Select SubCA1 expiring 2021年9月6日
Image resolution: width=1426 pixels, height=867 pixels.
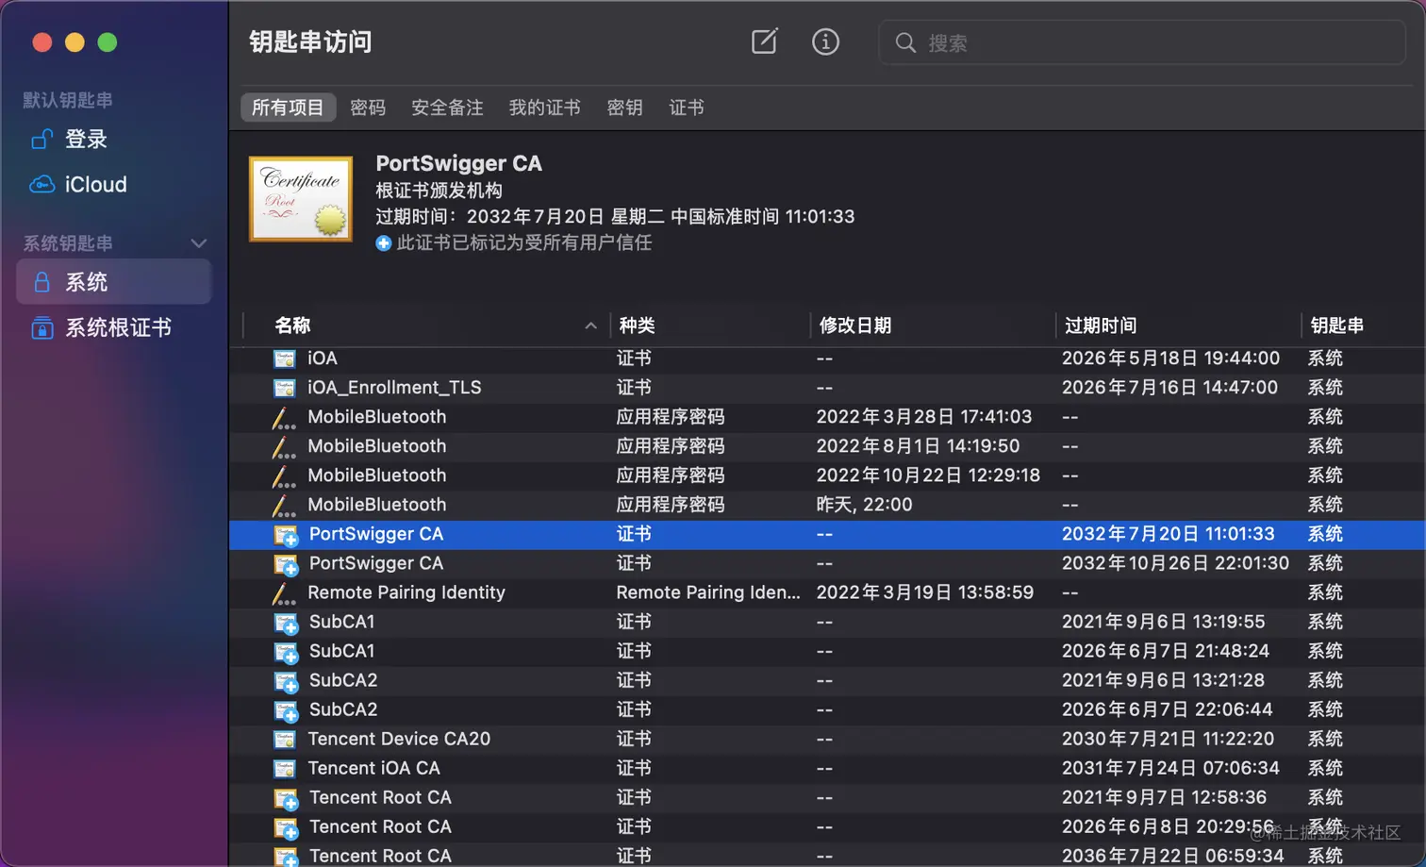tap(827, 623)
